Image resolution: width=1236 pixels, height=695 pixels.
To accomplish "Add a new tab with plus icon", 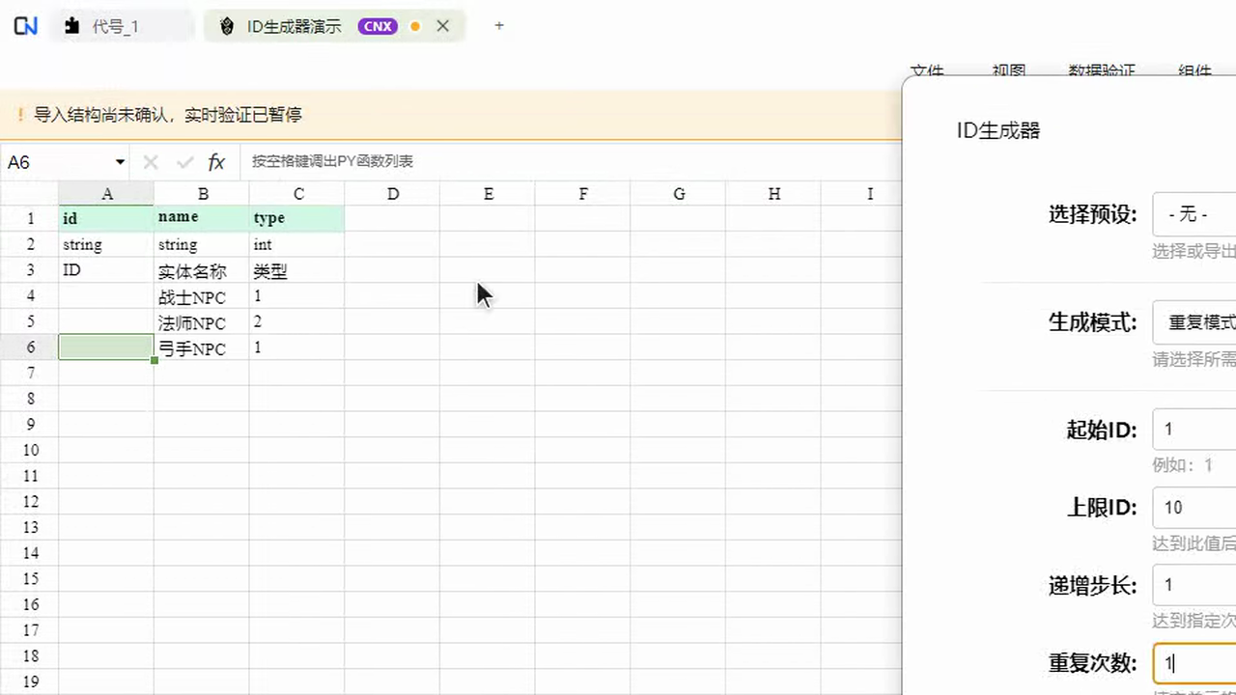I will pos(499,26).
